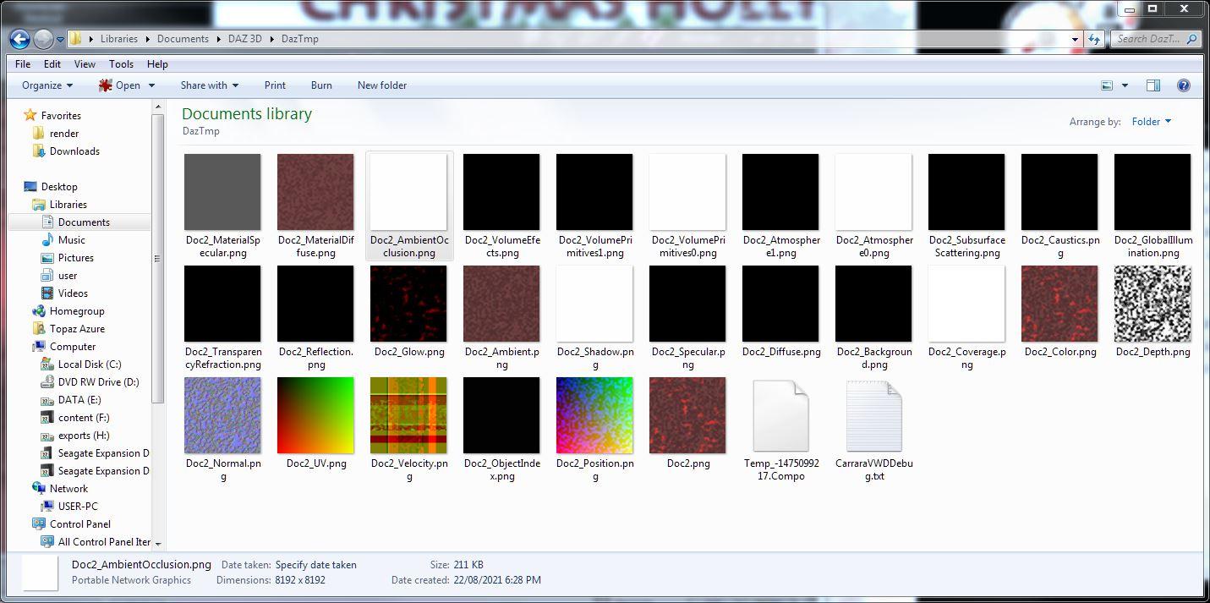Select Doc2_Color.png thumbnail
Screen dimensions: 1210x603
(1059, 304)
